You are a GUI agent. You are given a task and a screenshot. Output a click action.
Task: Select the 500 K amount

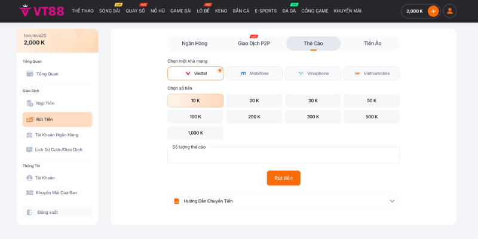(x=371, y=117)
